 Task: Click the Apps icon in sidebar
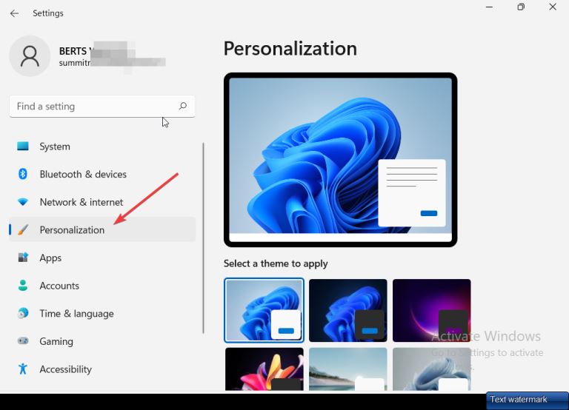tap(23, 258)
